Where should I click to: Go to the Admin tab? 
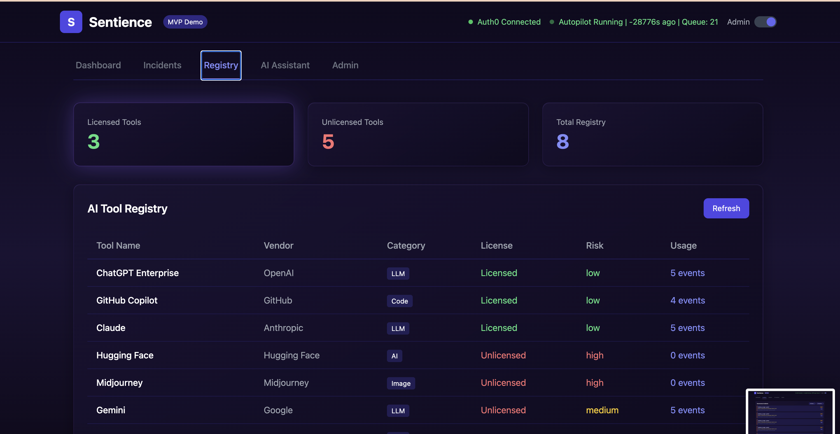pos(345,65)
